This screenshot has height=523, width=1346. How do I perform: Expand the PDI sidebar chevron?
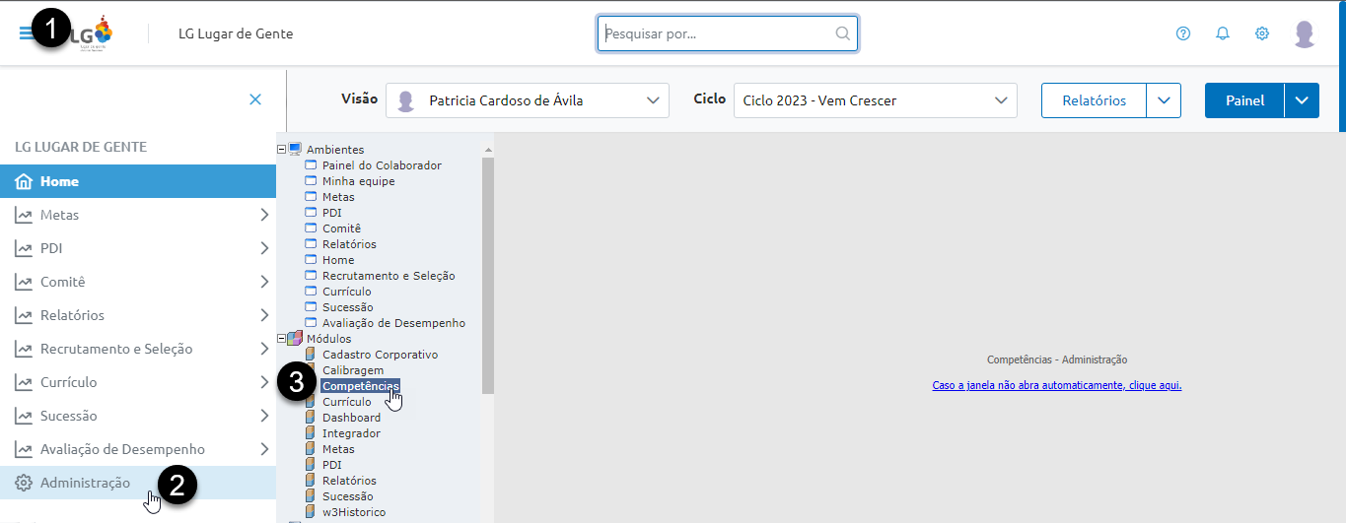(263, 248)
